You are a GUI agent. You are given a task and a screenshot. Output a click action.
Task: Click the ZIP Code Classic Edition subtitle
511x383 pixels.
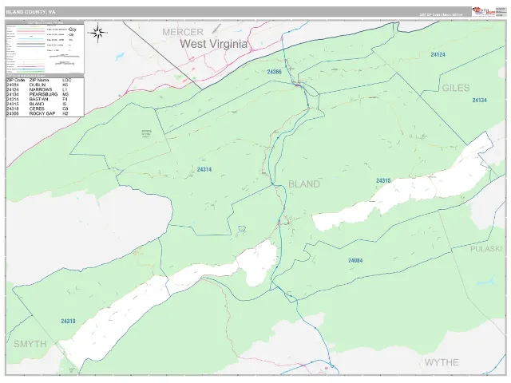point(441,15)
